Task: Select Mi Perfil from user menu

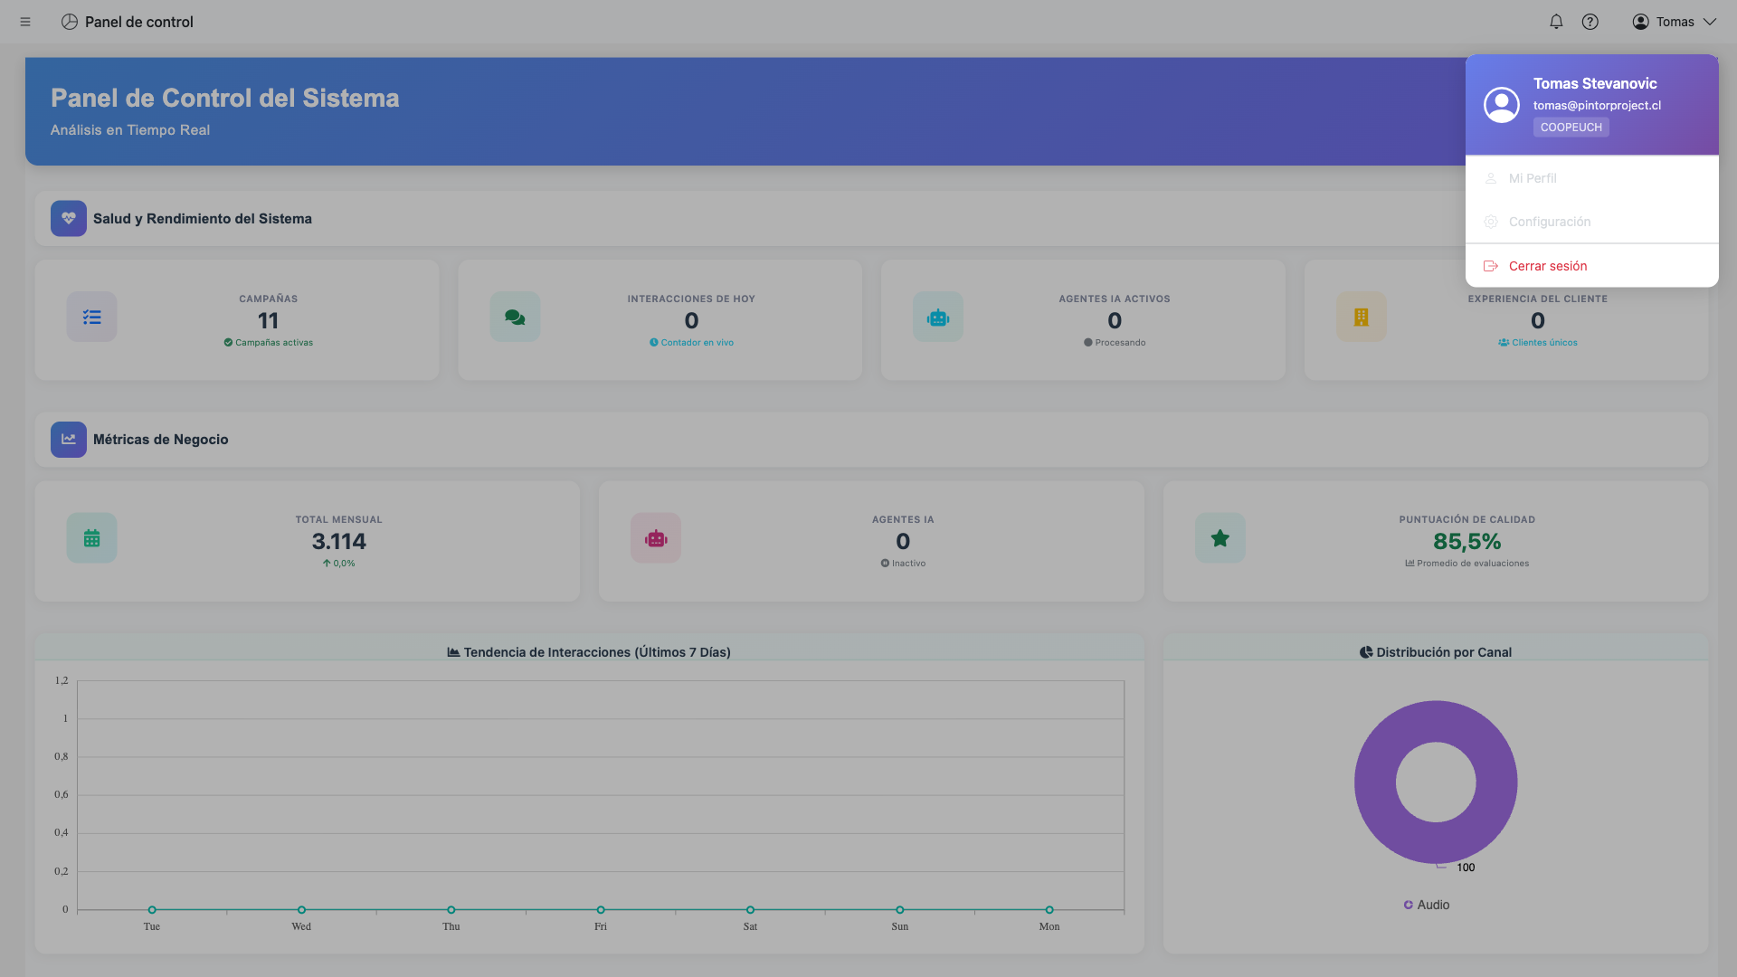Action: coord(1533,178)
